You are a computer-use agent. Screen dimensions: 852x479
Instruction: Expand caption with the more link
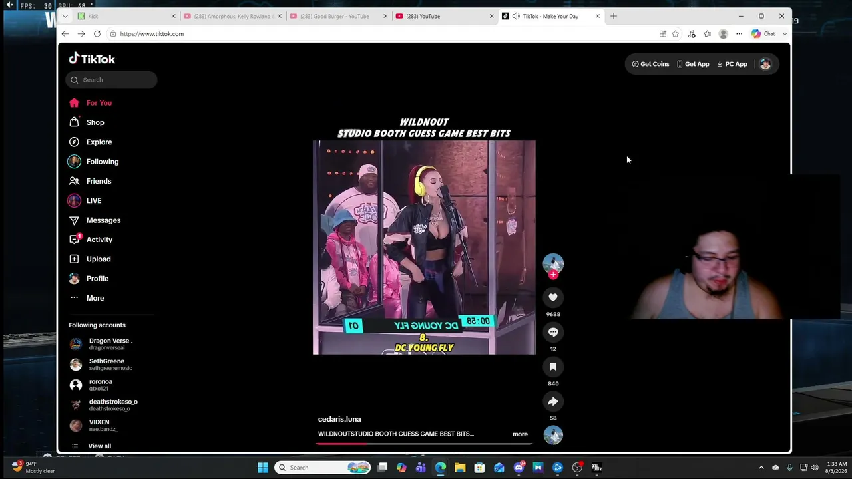pos(520,434)
